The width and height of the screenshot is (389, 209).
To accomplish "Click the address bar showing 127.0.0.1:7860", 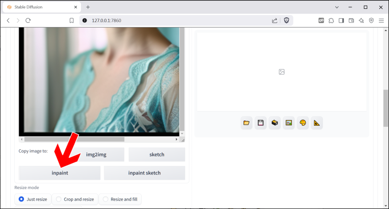I will pos(178,20).
